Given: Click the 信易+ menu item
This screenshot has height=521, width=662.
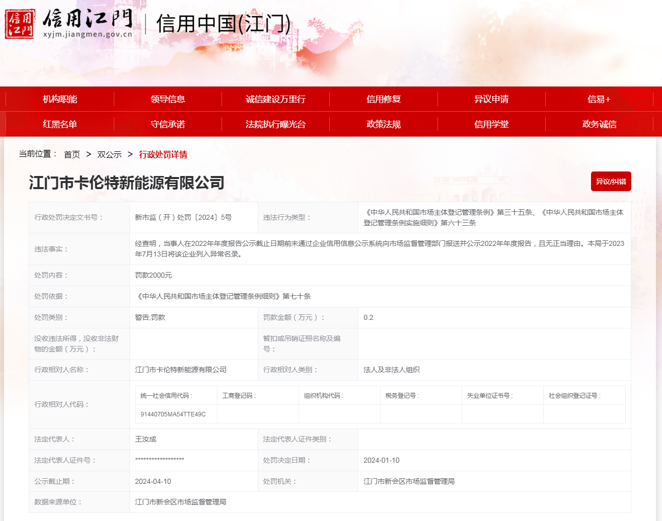Looking at the screenshot, I should click(x=599, y=99).
